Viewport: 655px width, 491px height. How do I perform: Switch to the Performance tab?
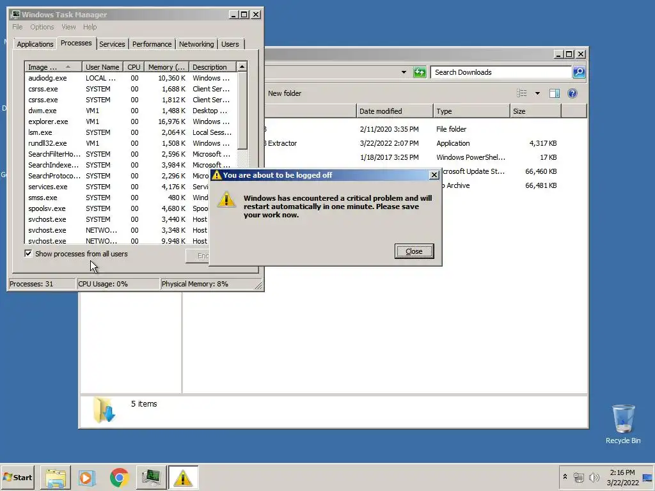[x=152, y=44]
